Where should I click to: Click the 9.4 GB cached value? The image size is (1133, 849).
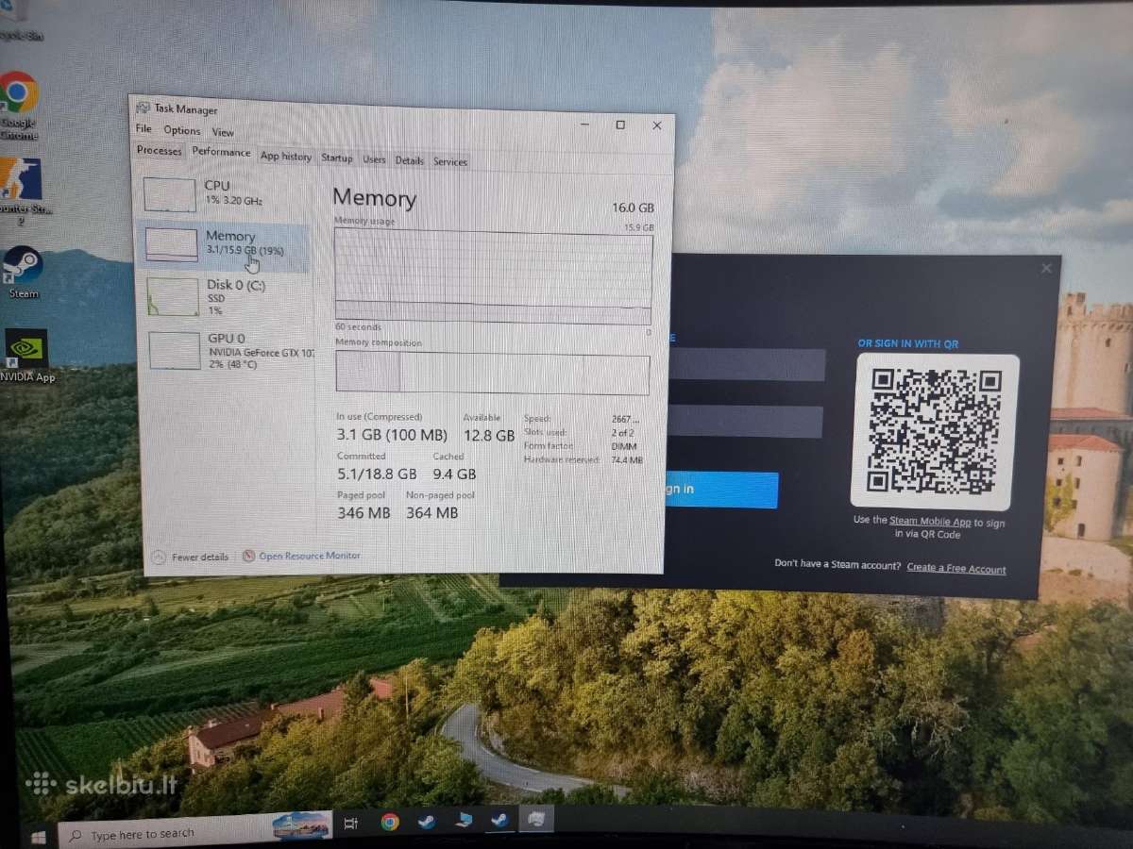click(454, 474)
